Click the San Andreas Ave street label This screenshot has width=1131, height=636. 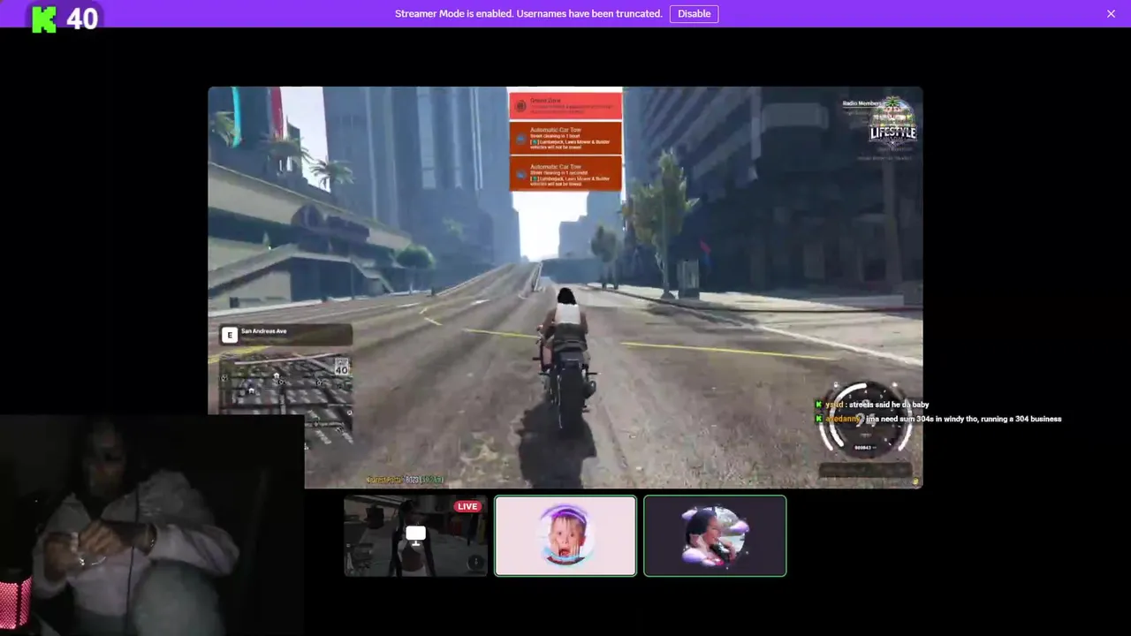click(x=263, y=331)
